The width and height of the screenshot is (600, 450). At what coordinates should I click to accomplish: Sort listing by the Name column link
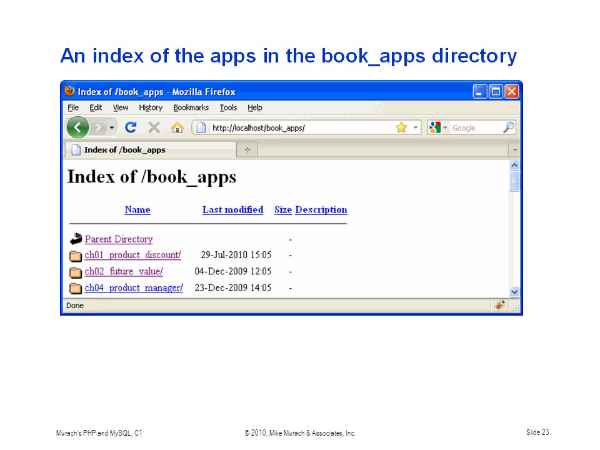pos(137,210)
